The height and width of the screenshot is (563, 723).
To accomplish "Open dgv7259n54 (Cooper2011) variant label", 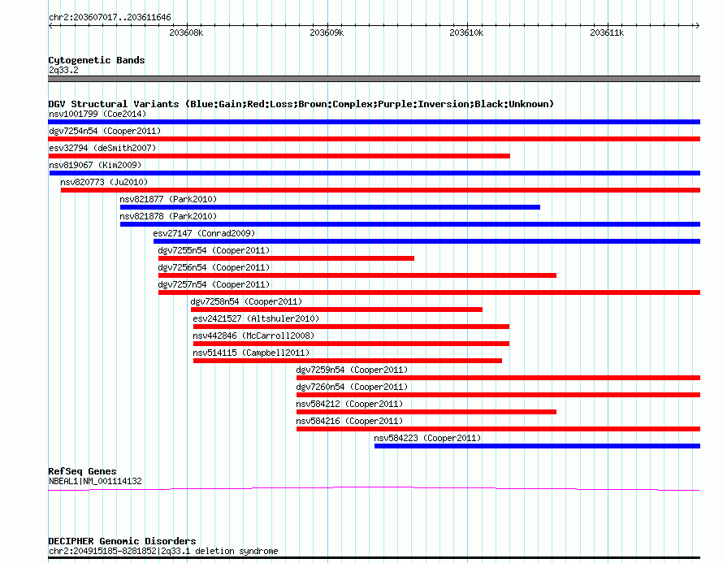I will point(352,370).
